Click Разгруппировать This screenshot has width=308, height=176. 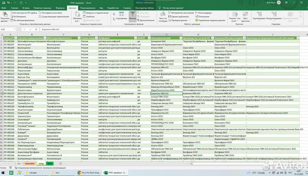[x=274, y=16]
